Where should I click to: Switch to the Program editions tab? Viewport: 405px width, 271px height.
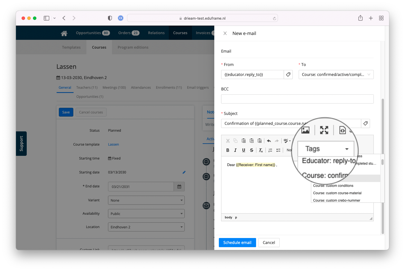click(133, 47)
